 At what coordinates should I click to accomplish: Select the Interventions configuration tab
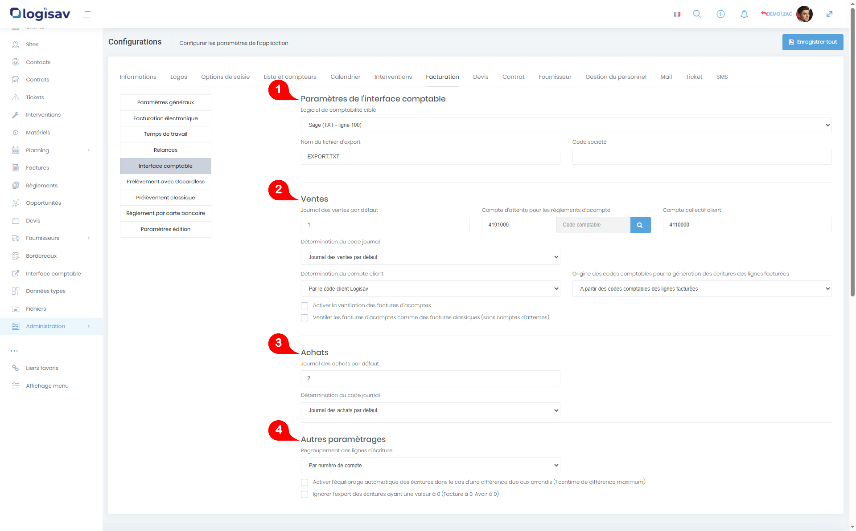pyautogui.click(x=393, y=77)
